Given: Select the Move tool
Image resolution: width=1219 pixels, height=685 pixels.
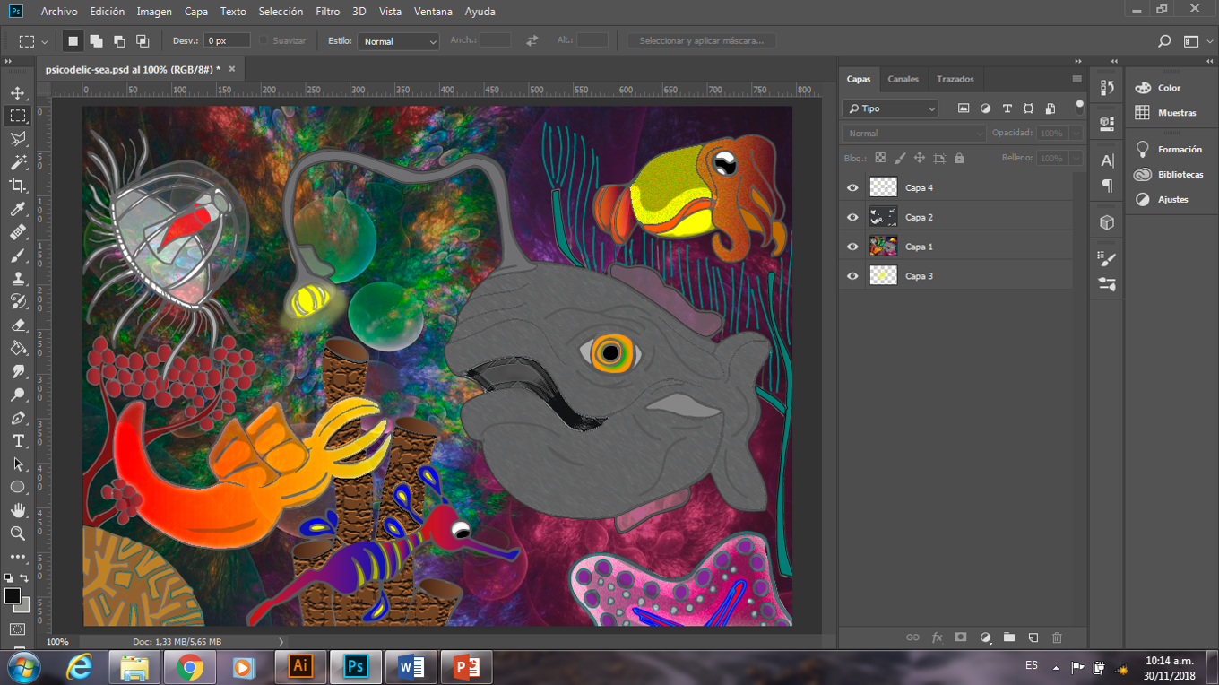Looking at the screenshot, I should tap(17, 92).
